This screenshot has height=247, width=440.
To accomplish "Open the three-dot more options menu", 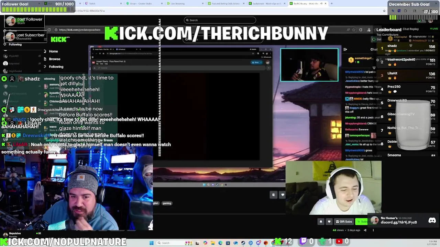I will point(373,230).
